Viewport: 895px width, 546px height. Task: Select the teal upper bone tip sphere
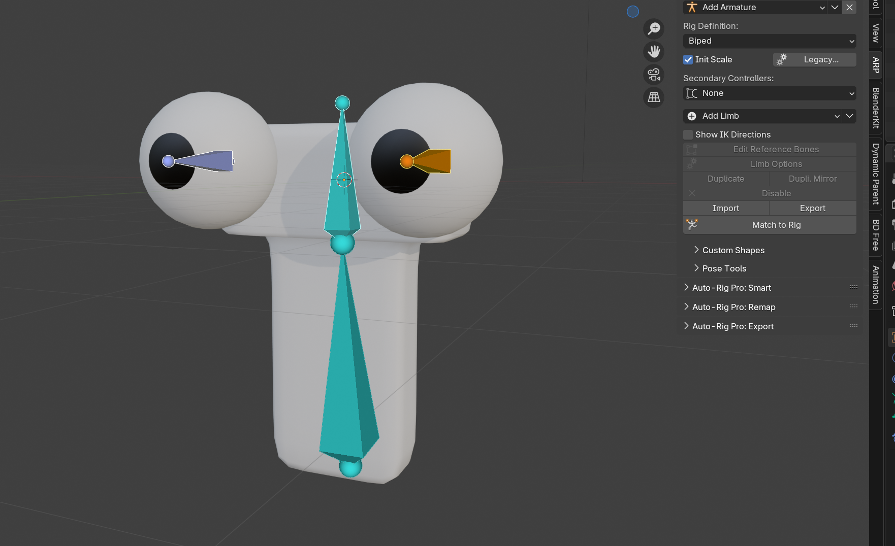pos(342,103)
